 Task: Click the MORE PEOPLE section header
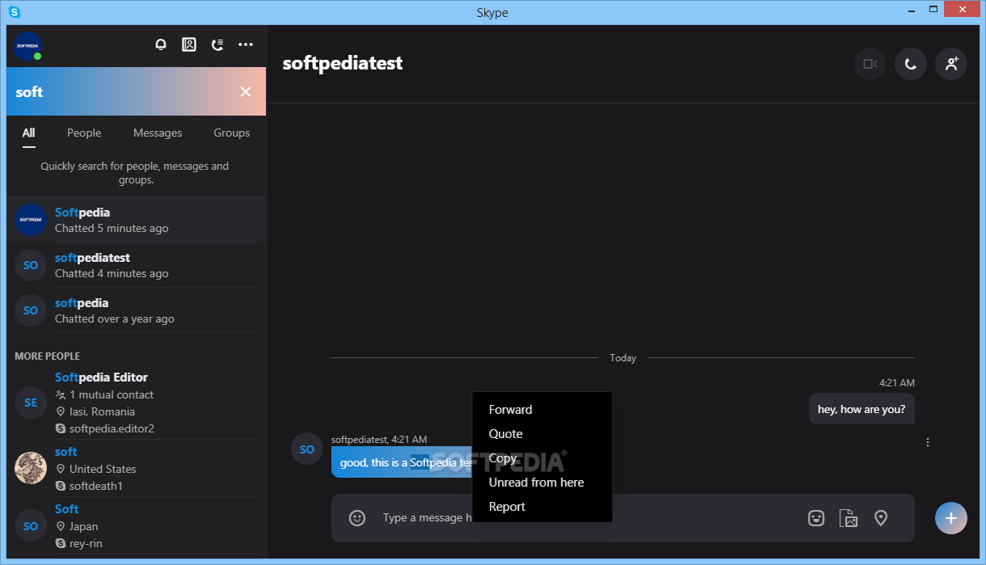[47, 356]
